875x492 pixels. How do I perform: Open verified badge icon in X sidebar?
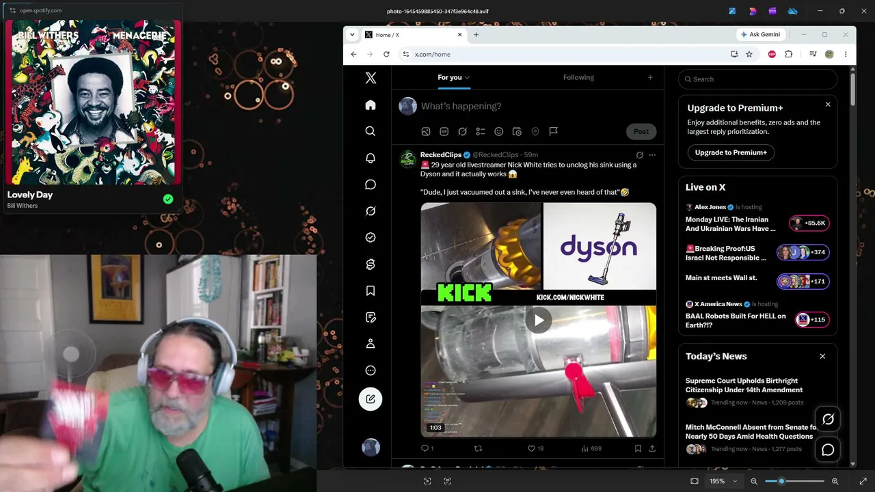371,238
